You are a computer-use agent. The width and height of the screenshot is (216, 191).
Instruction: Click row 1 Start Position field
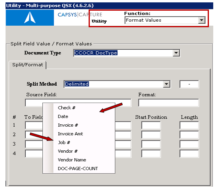(x=151, y=125)
